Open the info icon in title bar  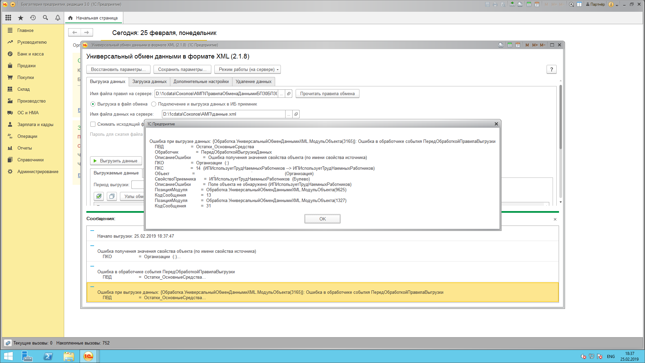(x=611, y=4)
